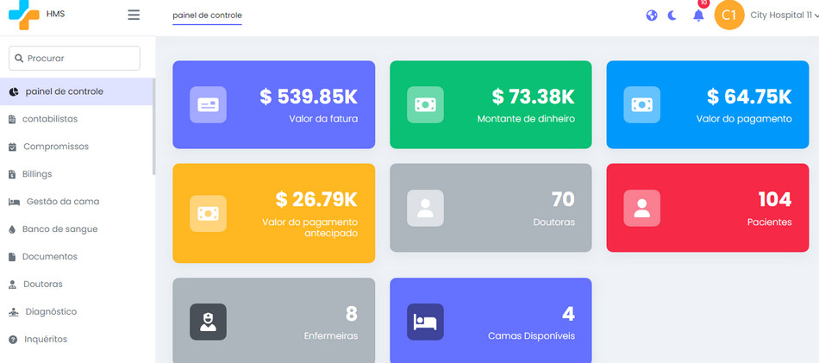Click the Billings invoice icon

(13, 174)
